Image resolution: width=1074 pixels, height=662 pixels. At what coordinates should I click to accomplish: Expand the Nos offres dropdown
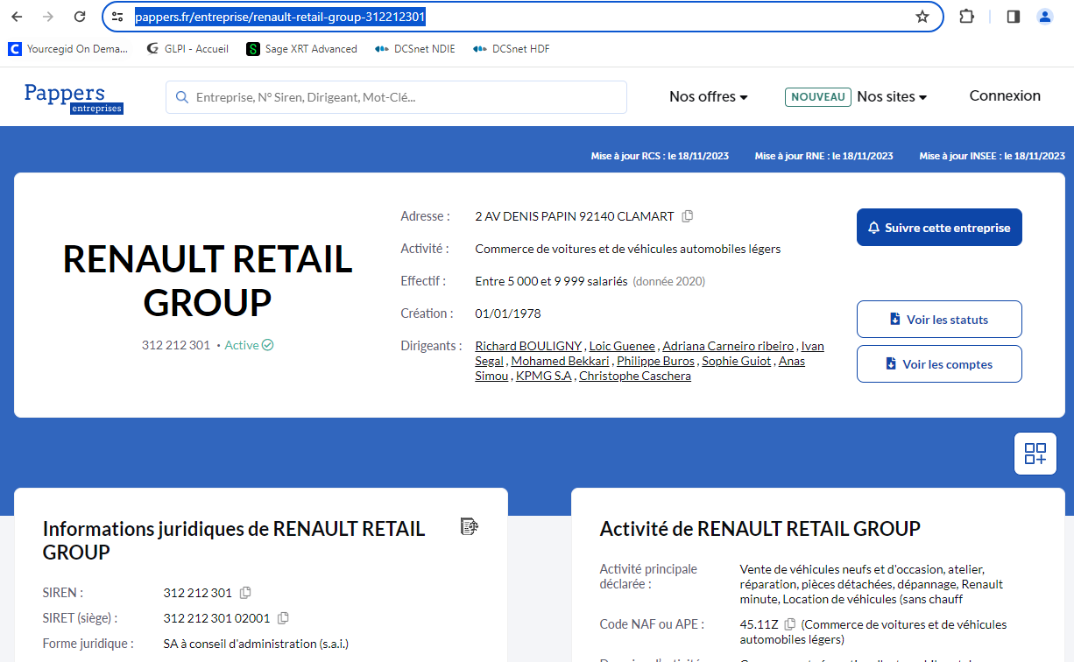coord(709,96)
